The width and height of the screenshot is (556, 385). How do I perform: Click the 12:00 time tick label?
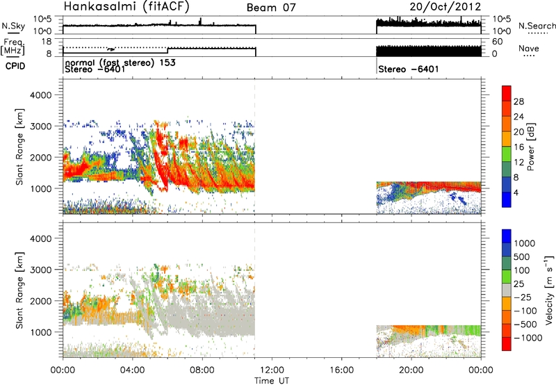click(272, 370)
